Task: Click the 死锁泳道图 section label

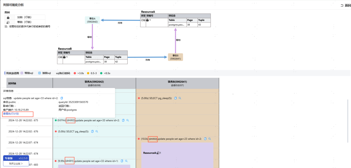Action: (12, 73)
